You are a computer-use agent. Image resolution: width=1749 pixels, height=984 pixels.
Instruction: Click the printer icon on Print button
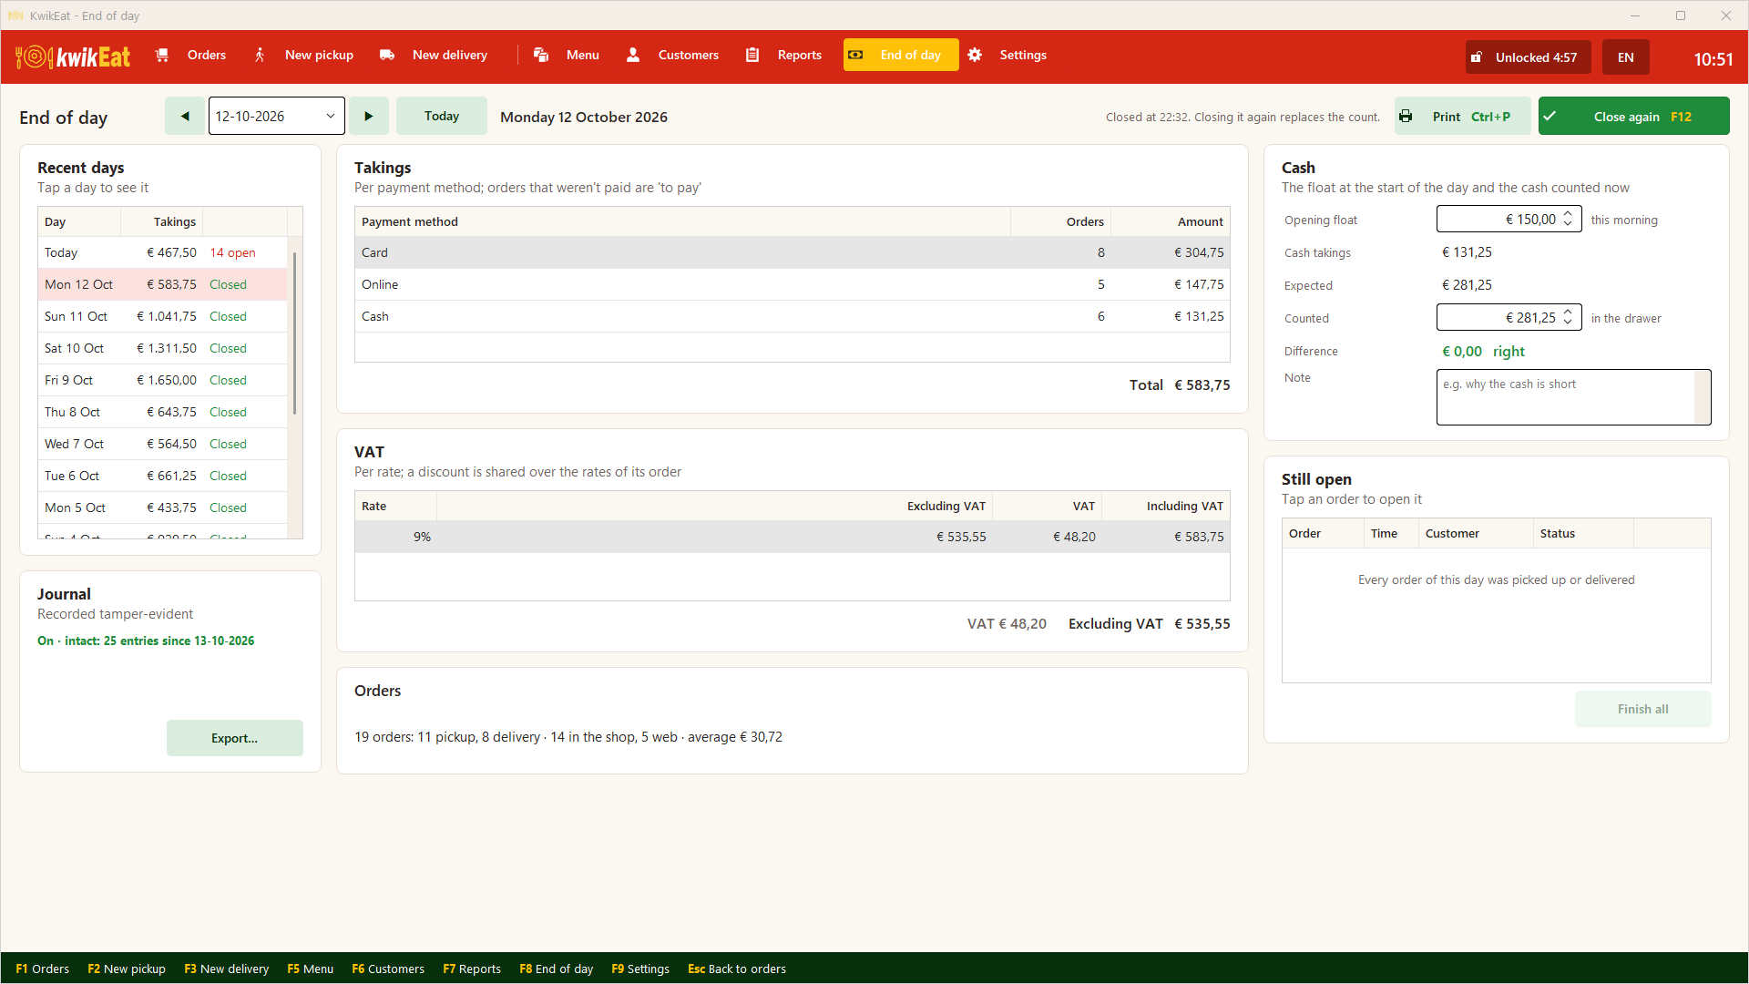pos(1406,117)
